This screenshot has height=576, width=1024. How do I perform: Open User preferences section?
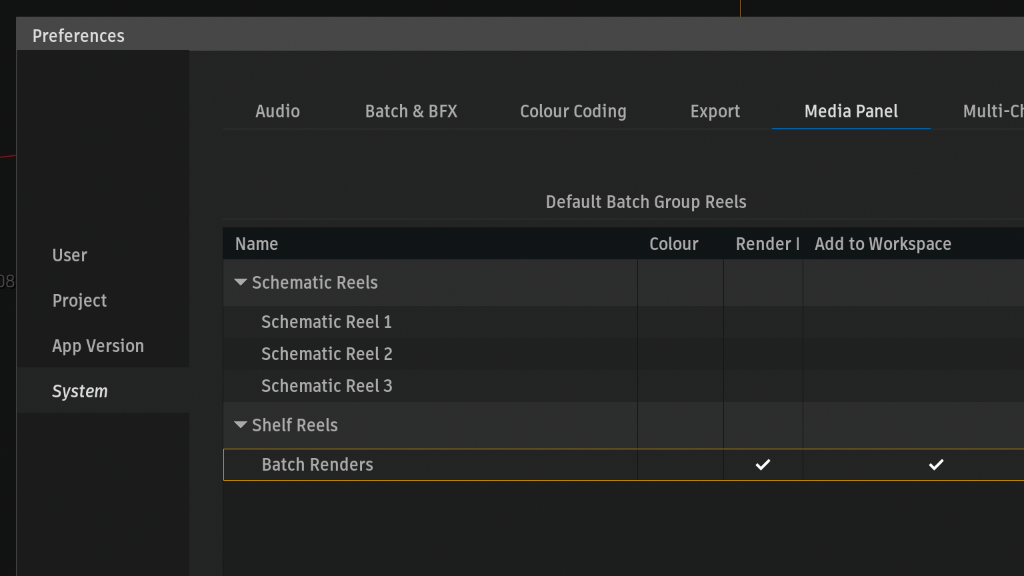70,255
